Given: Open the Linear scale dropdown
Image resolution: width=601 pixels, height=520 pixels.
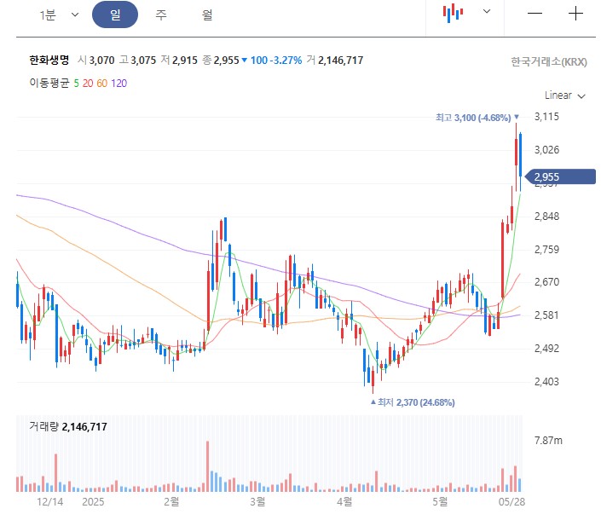Looking at the screenshot, I should pos(565,95).
